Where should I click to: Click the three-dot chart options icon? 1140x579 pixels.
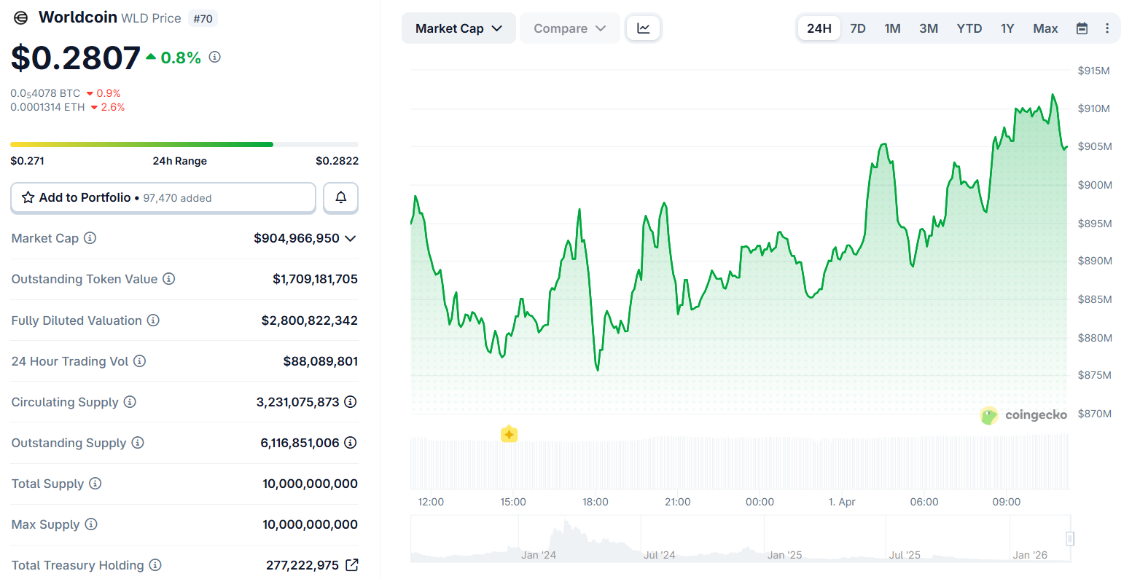[1107, 28]
